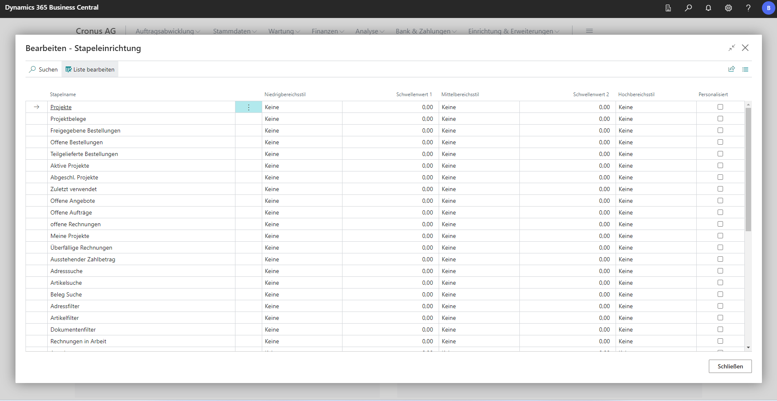Toggle the list view icon in dialog toolbar
The height and width of the screenshot is (401, 777).
click(x=745, y=69)
